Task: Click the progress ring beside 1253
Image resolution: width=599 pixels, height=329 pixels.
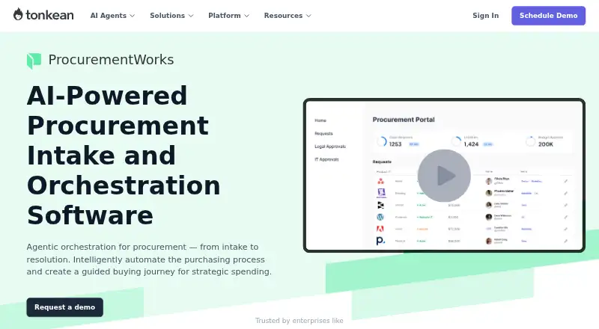Action: click(382, 141)
